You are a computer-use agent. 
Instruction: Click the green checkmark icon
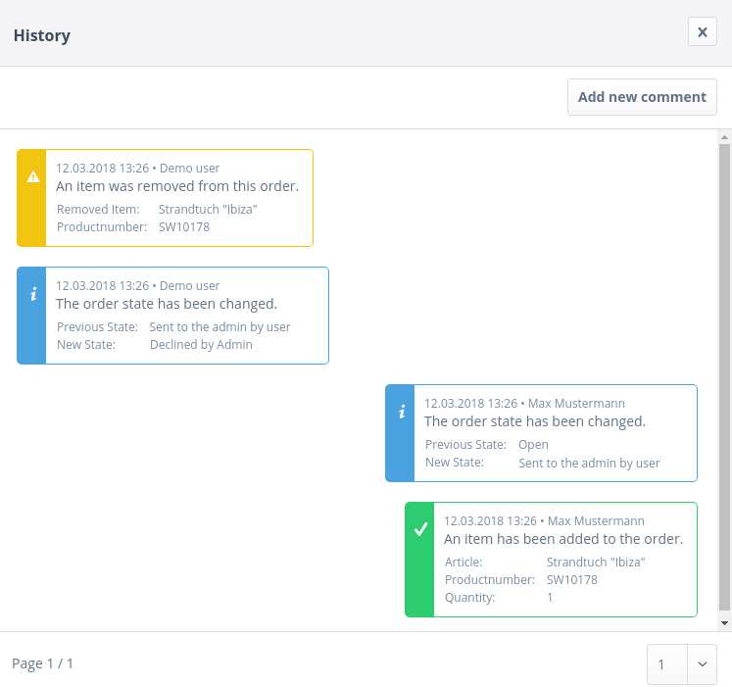click(x=420, y=529)
